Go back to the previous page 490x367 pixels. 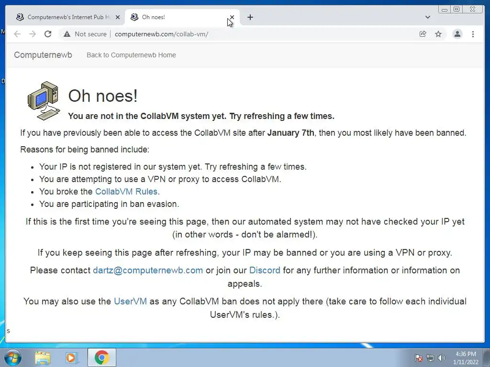point(17,34)
